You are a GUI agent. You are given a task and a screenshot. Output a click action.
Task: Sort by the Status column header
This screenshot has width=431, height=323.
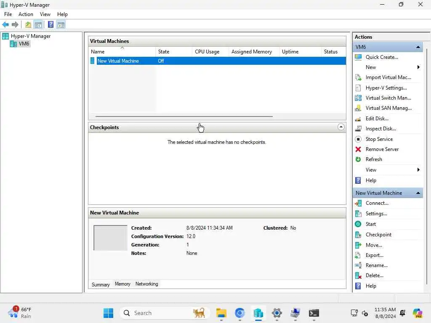tap(333, 52)
